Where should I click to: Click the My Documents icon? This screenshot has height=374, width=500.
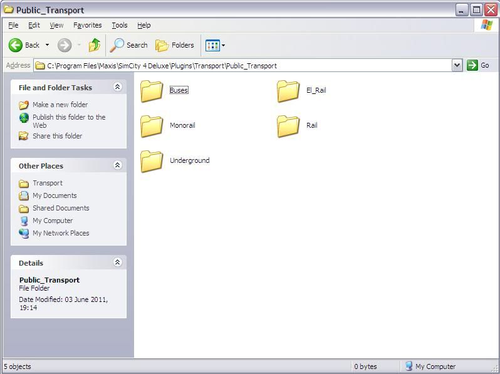pyautogui.click(x=24, y=195)
